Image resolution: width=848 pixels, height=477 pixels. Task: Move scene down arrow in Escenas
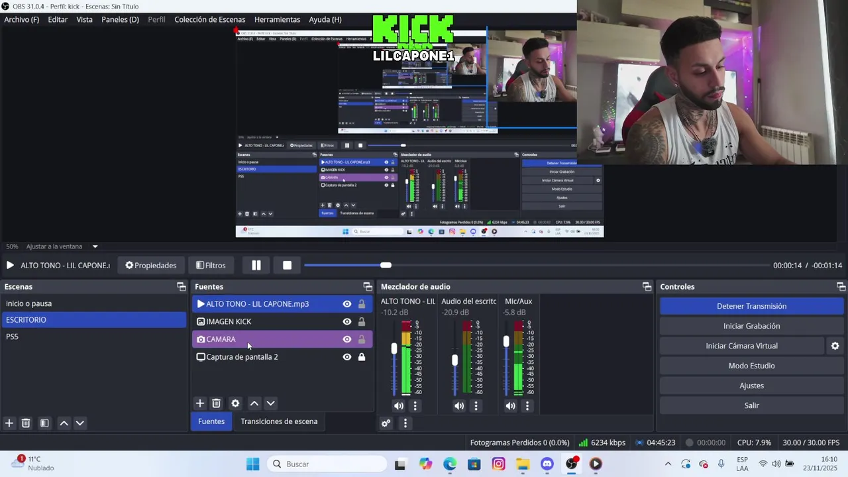[x=79, y=423]
